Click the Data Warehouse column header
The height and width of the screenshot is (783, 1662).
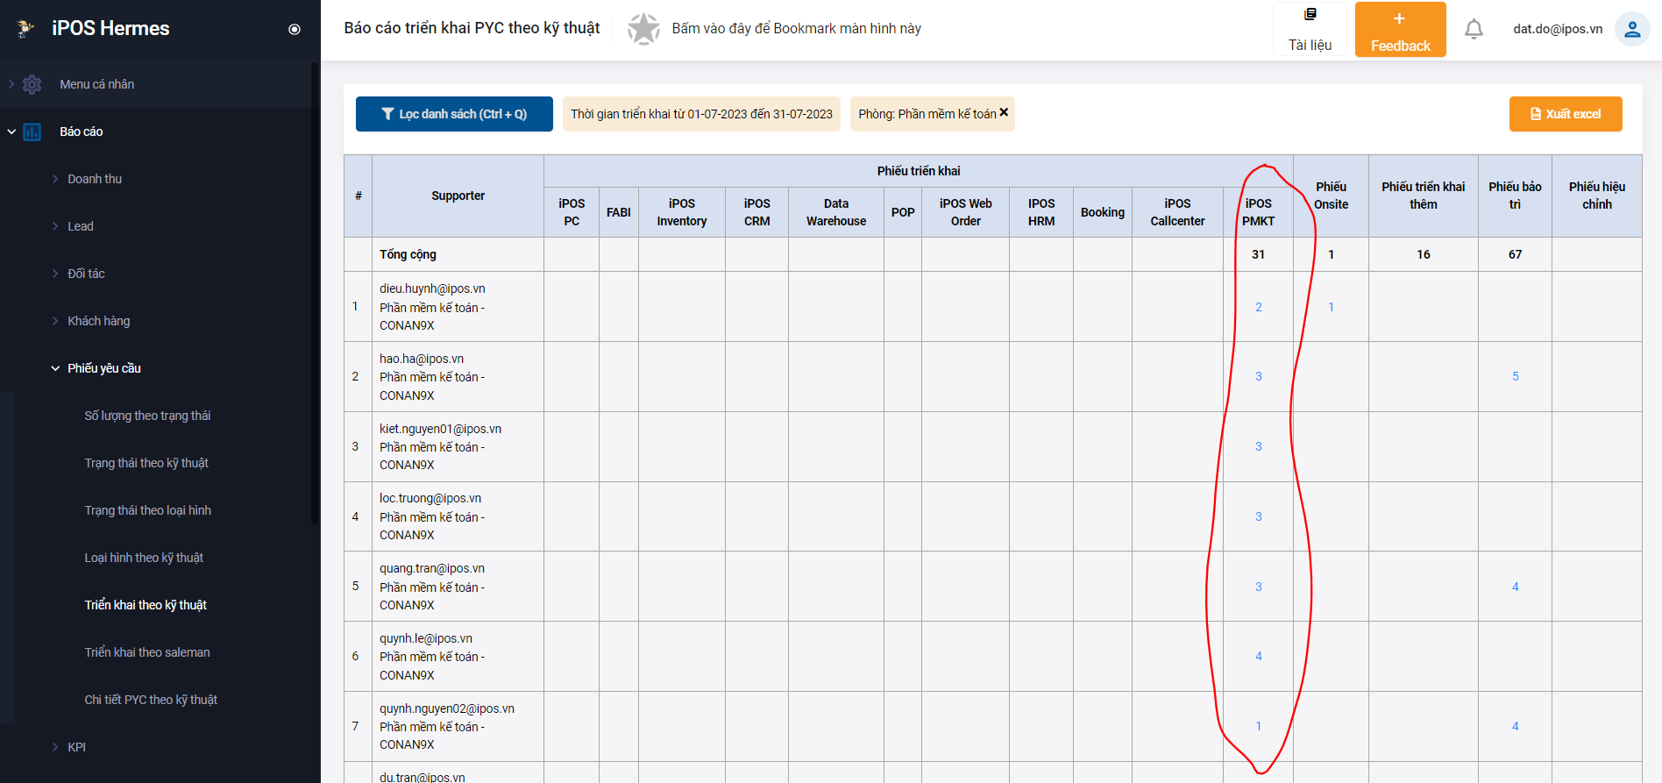836,212
